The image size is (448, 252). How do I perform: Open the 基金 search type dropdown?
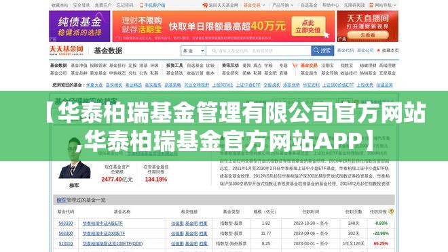193,51
